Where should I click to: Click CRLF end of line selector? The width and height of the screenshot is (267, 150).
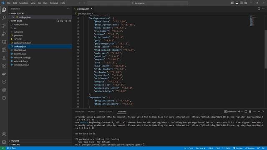218,148
